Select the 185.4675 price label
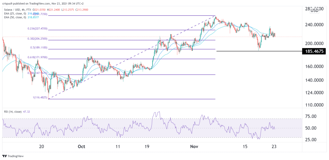Image resolution: width=329 pixels, height=160 pixels. tap(314, 51)
